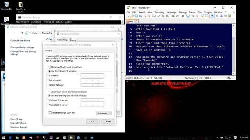
Task: Open the Edit menu in Notepad++
Action: 134,12
